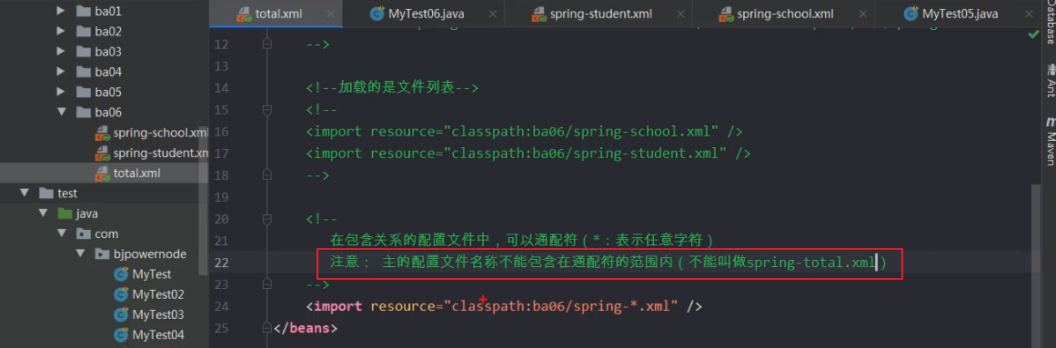Expand the ba03 folder arrow

pos(61,52)
